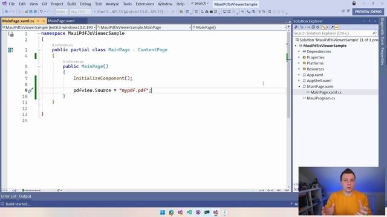This screenshot has width=387, height=217.
Task: Open the Error List tab
Action: coord(8,197)
